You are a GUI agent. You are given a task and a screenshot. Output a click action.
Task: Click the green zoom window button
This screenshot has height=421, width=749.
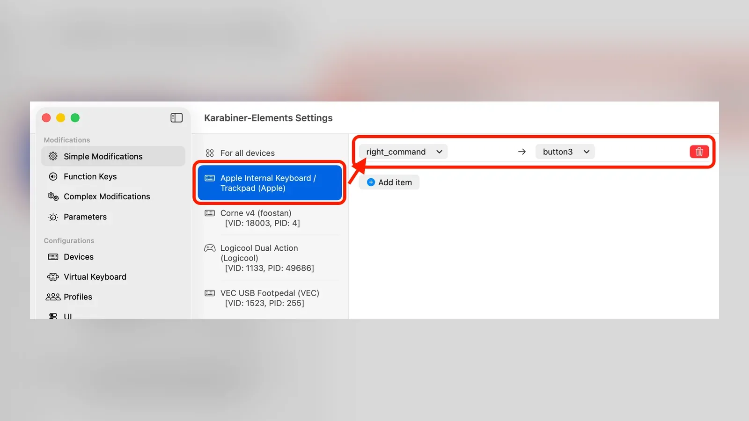click(75, 118)
